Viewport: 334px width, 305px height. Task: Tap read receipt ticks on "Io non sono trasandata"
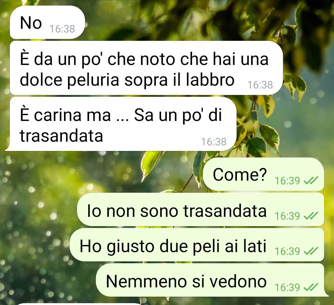click(x=311, y=216)
